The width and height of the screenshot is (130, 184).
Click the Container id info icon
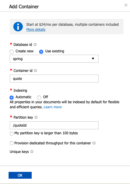[35, 70]
